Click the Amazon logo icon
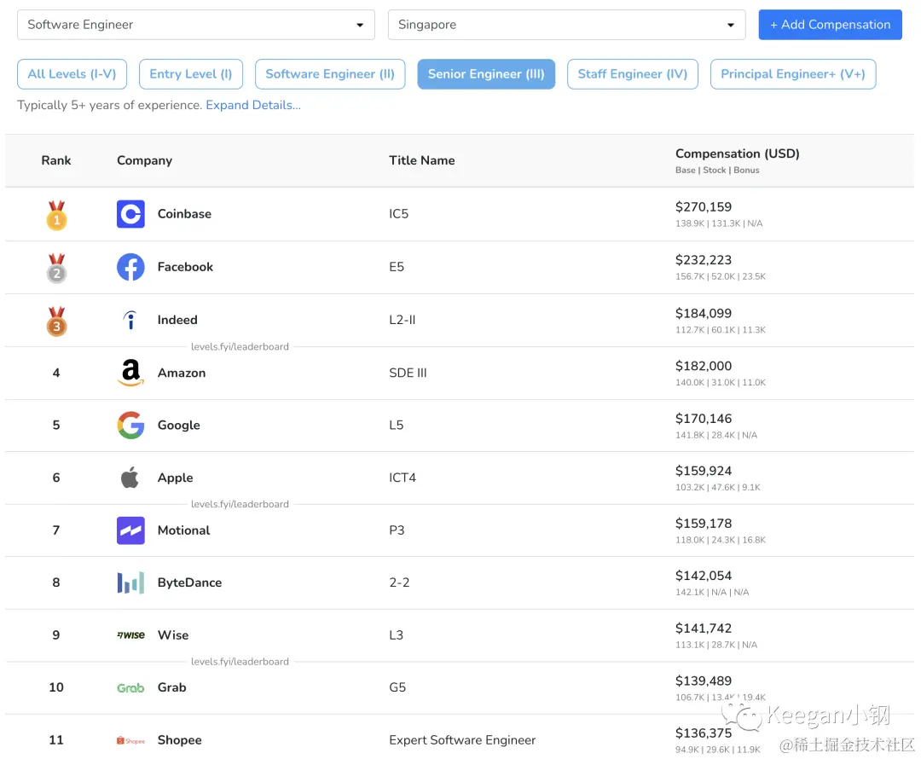The image size is (921, 759). pyautogui.click(x=130, y=373)
